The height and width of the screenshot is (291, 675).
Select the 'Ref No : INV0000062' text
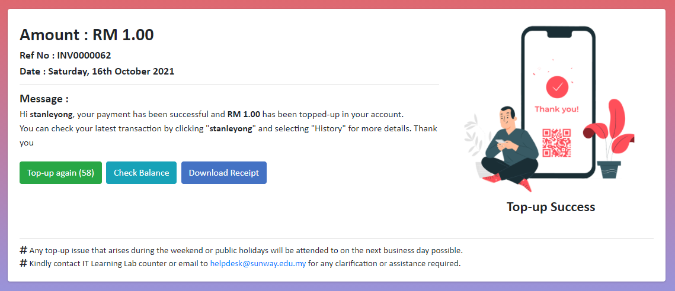pos(65,56)
